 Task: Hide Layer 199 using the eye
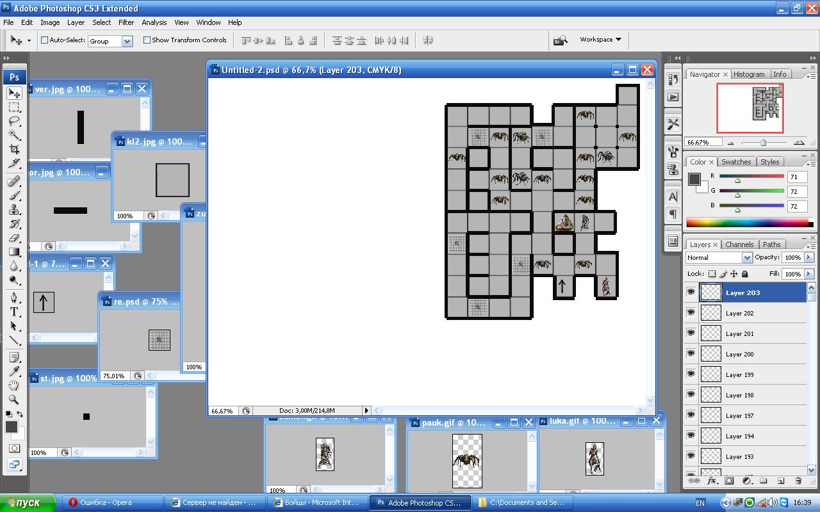click(691, 374)
